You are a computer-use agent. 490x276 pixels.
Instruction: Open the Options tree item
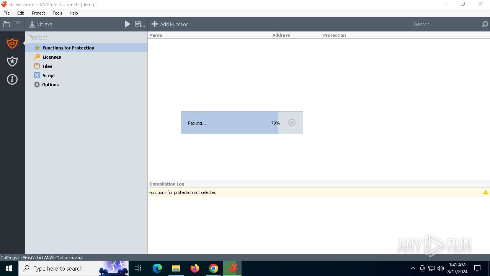coord(86,85)
